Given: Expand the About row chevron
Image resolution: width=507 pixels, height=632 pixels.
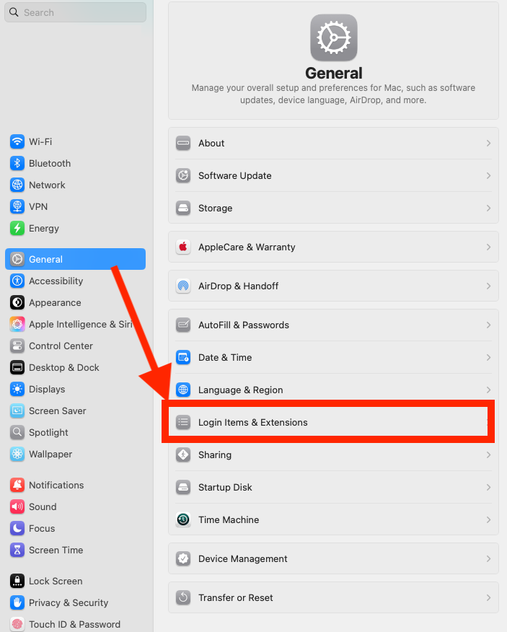Looking at the screenshot, I should [x=488, y=143].
